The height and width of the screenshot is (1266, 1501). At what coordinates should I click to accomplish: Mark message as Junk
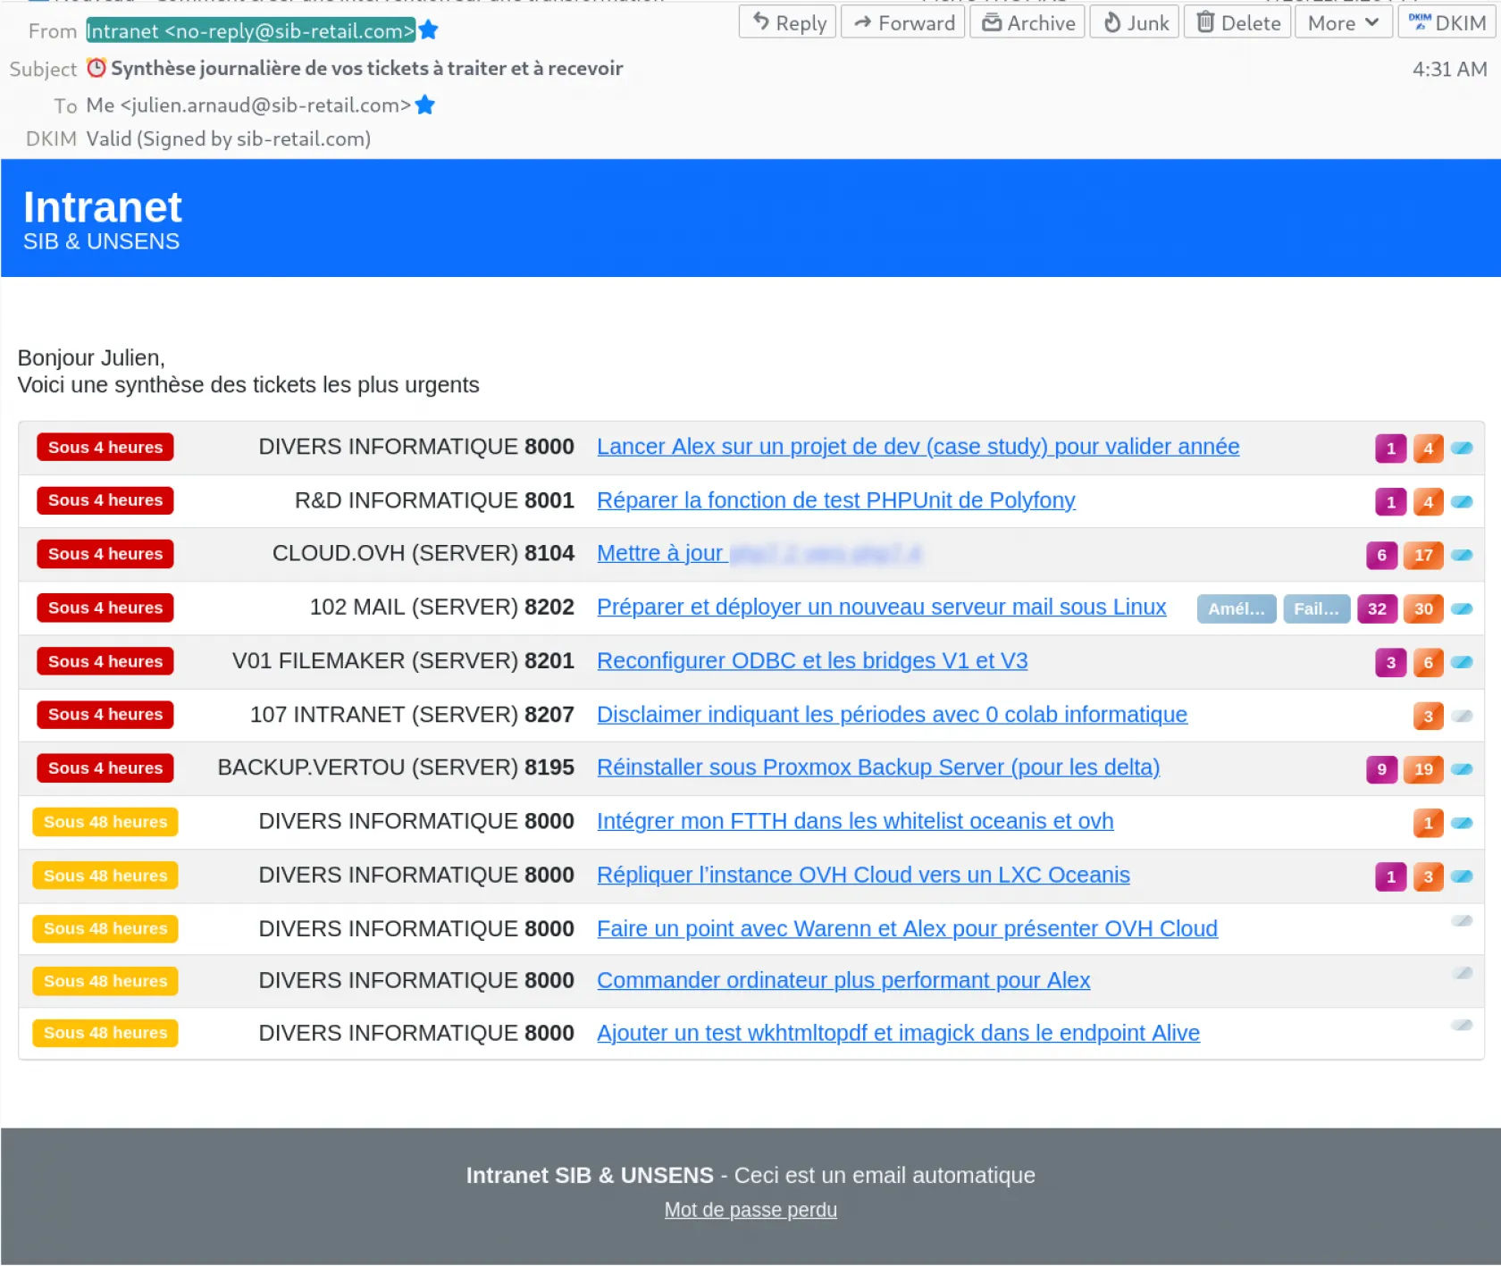[1135, 22]
